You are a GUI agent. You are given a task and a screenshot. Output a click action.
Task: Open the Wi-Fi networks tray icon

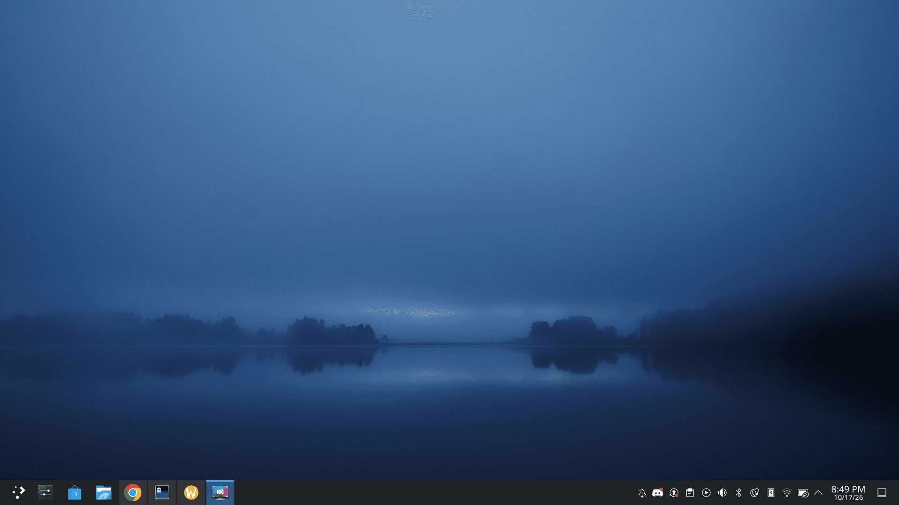click(x=787, y=493)
